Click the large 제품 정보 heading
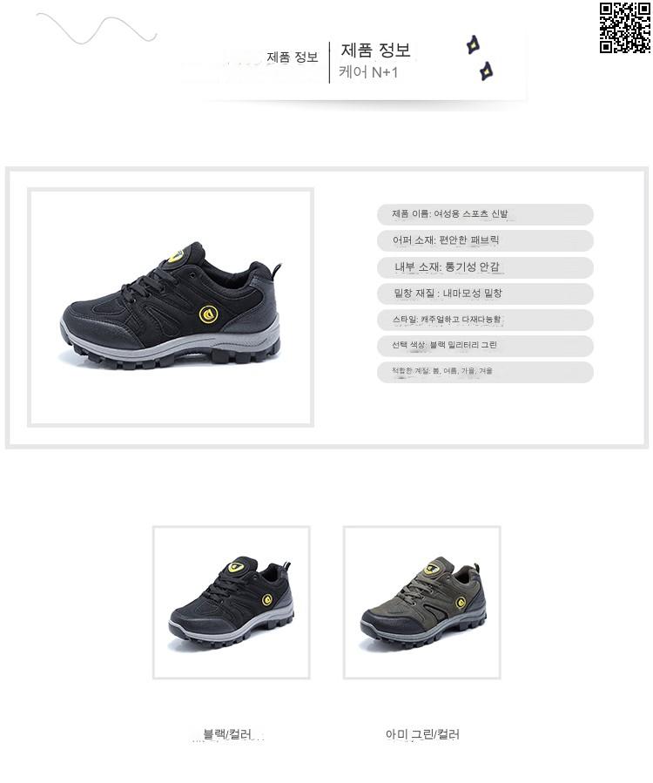Viewport: 653px width, 783px height. tap(376, 50)
